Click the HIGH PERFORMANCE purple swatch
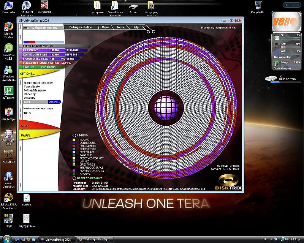The width and height of the screenshot is (304, 243). click(74, 171)
